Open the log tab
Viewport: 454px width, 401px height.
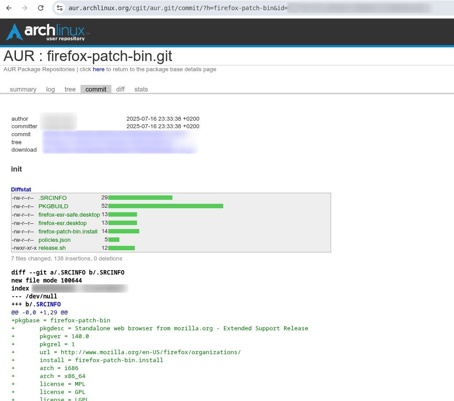pyautogui.click(x=50, y=89)
